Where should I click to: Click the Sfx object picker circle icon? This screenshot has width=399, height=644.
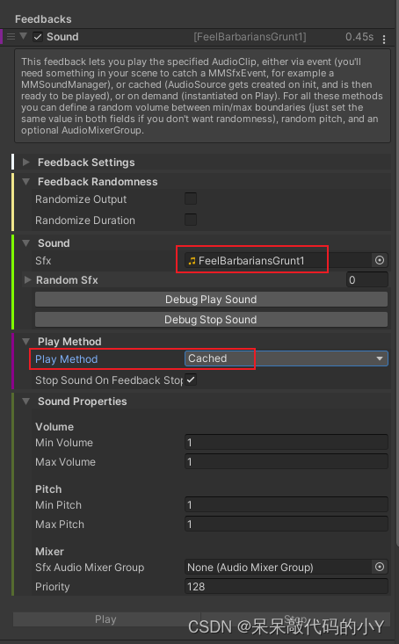pos(380,260)
